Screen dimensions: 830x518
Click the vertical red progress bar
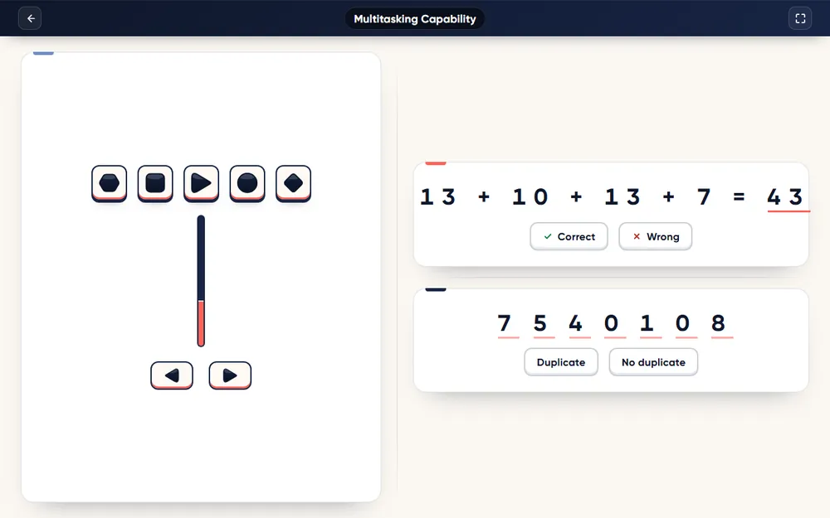pyautogui.click(x=201, y=281)
